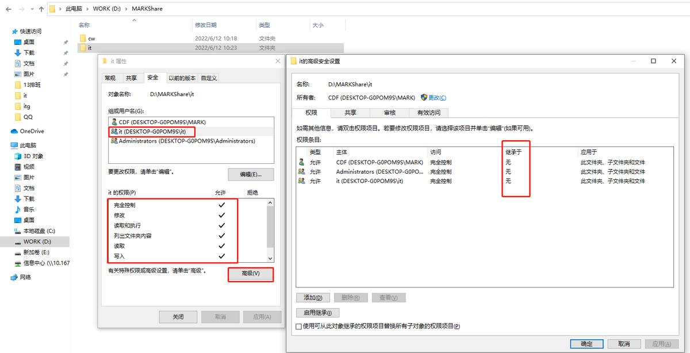Click the dropdown arrow after MARKShare in address bar
This screenshot has height=353, width=690.
click(170, 8)
